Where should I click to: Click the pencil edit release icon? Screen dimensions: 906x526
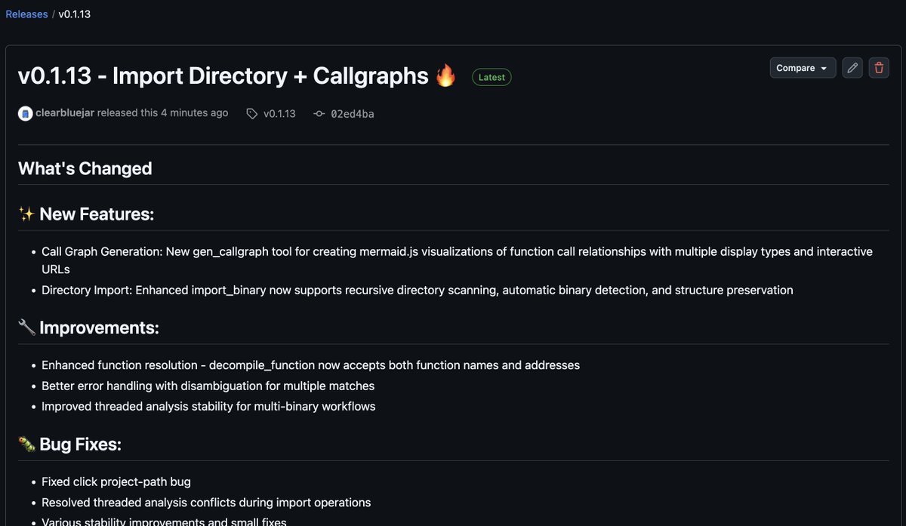click(x=852, y=68)
